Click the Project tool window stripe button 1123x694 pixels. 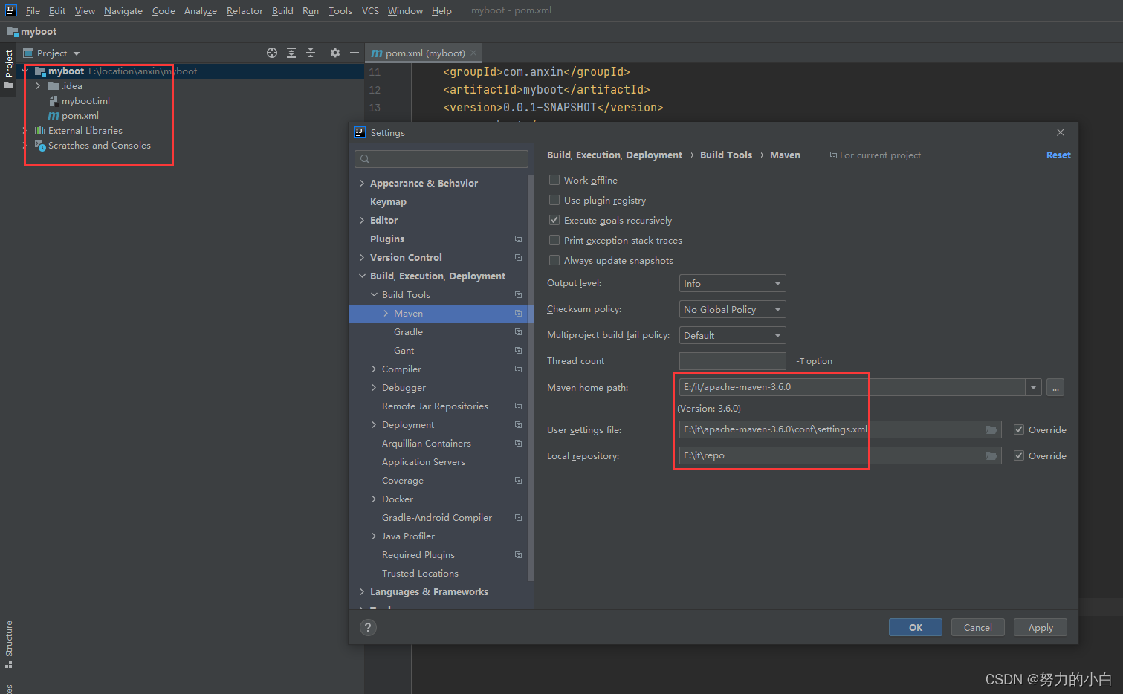click(8, 68)
